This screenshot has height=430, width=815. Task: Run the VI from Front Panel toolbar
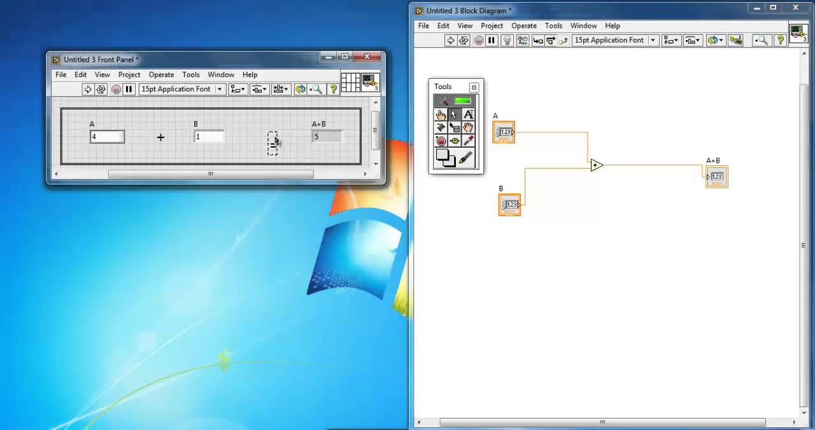[x=88, y=89]
